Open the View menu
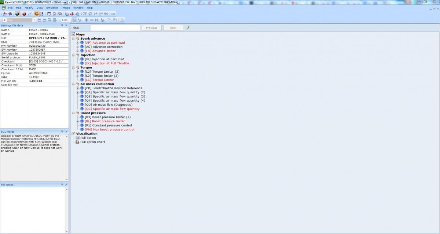 click(x=40, y=8)
